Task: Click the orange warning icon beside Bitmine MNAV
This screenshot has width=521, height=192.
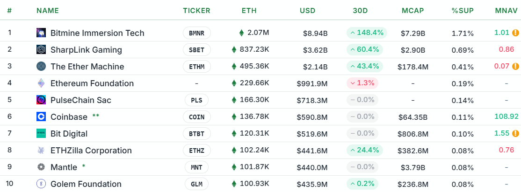Action: [515, 33]
